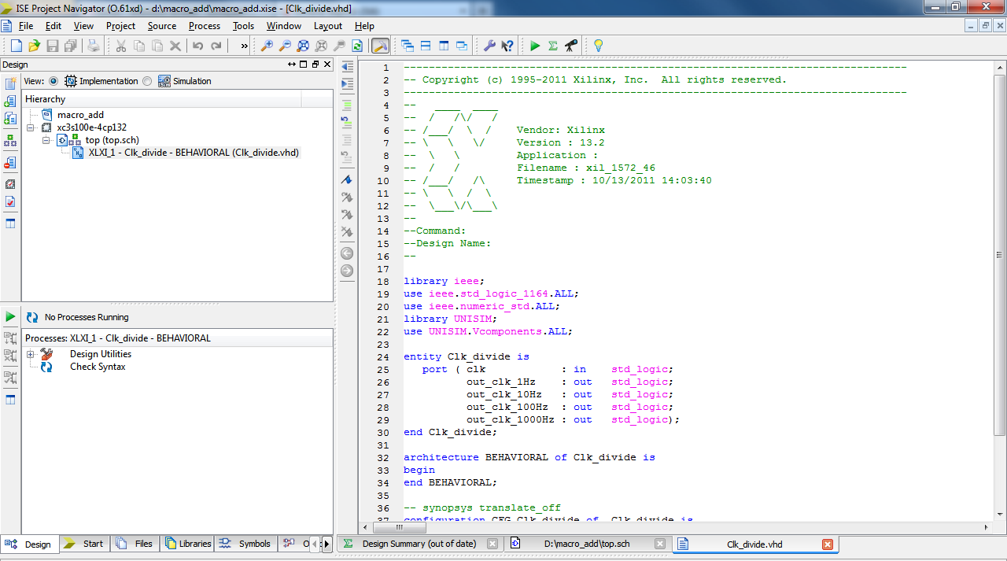The width and height of the screenshot is (1007, 561).
Task: Click New Source icon in Design sidebar
Action: coord(10,83)
